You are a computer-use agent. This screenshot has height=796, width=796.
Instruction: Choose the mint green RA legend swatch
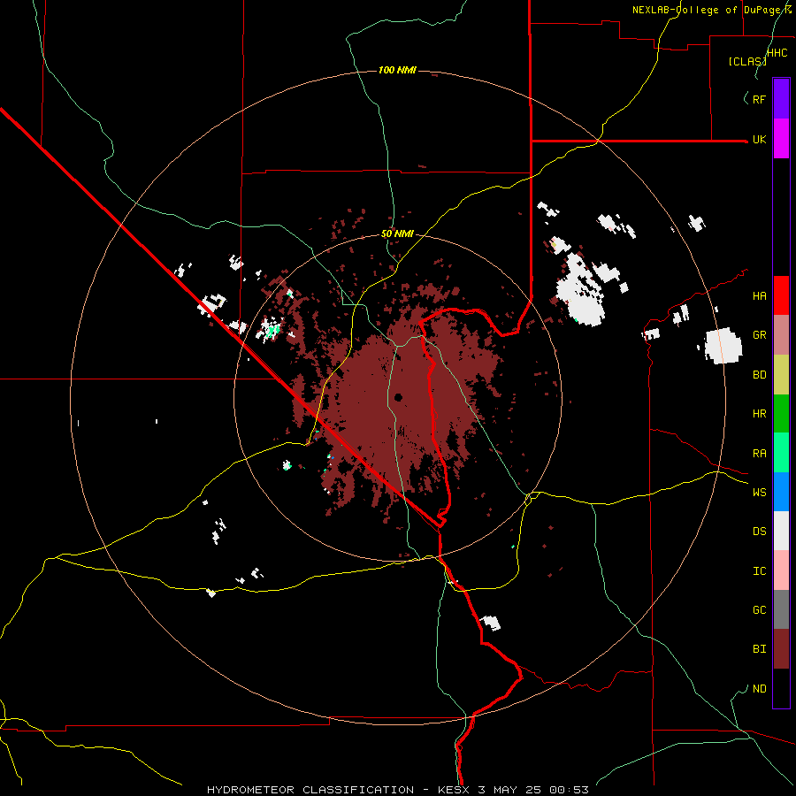(x=781, y=453)
